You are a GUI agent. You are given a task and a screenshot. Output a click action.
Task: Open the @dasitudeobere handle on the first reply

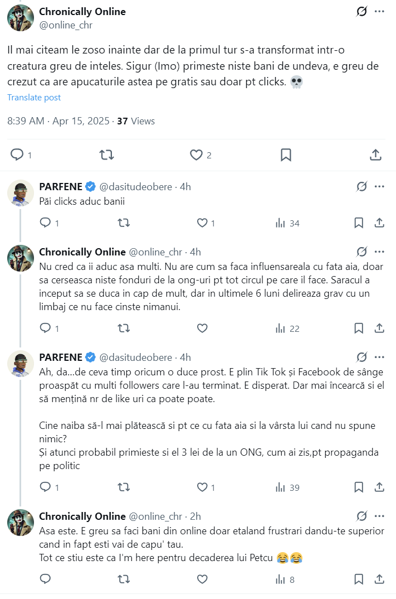coord(135,187)
